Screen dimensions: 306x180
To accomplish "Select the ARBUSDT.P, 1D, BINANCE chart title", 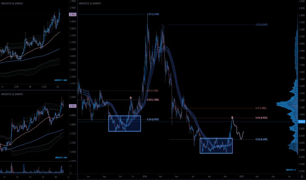I will pos(90,3).
